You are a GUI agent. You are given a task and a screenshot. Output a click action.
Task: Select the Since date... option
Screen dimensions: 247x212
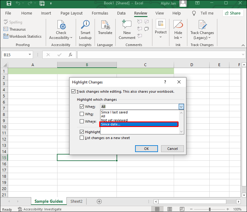(139, 124)
